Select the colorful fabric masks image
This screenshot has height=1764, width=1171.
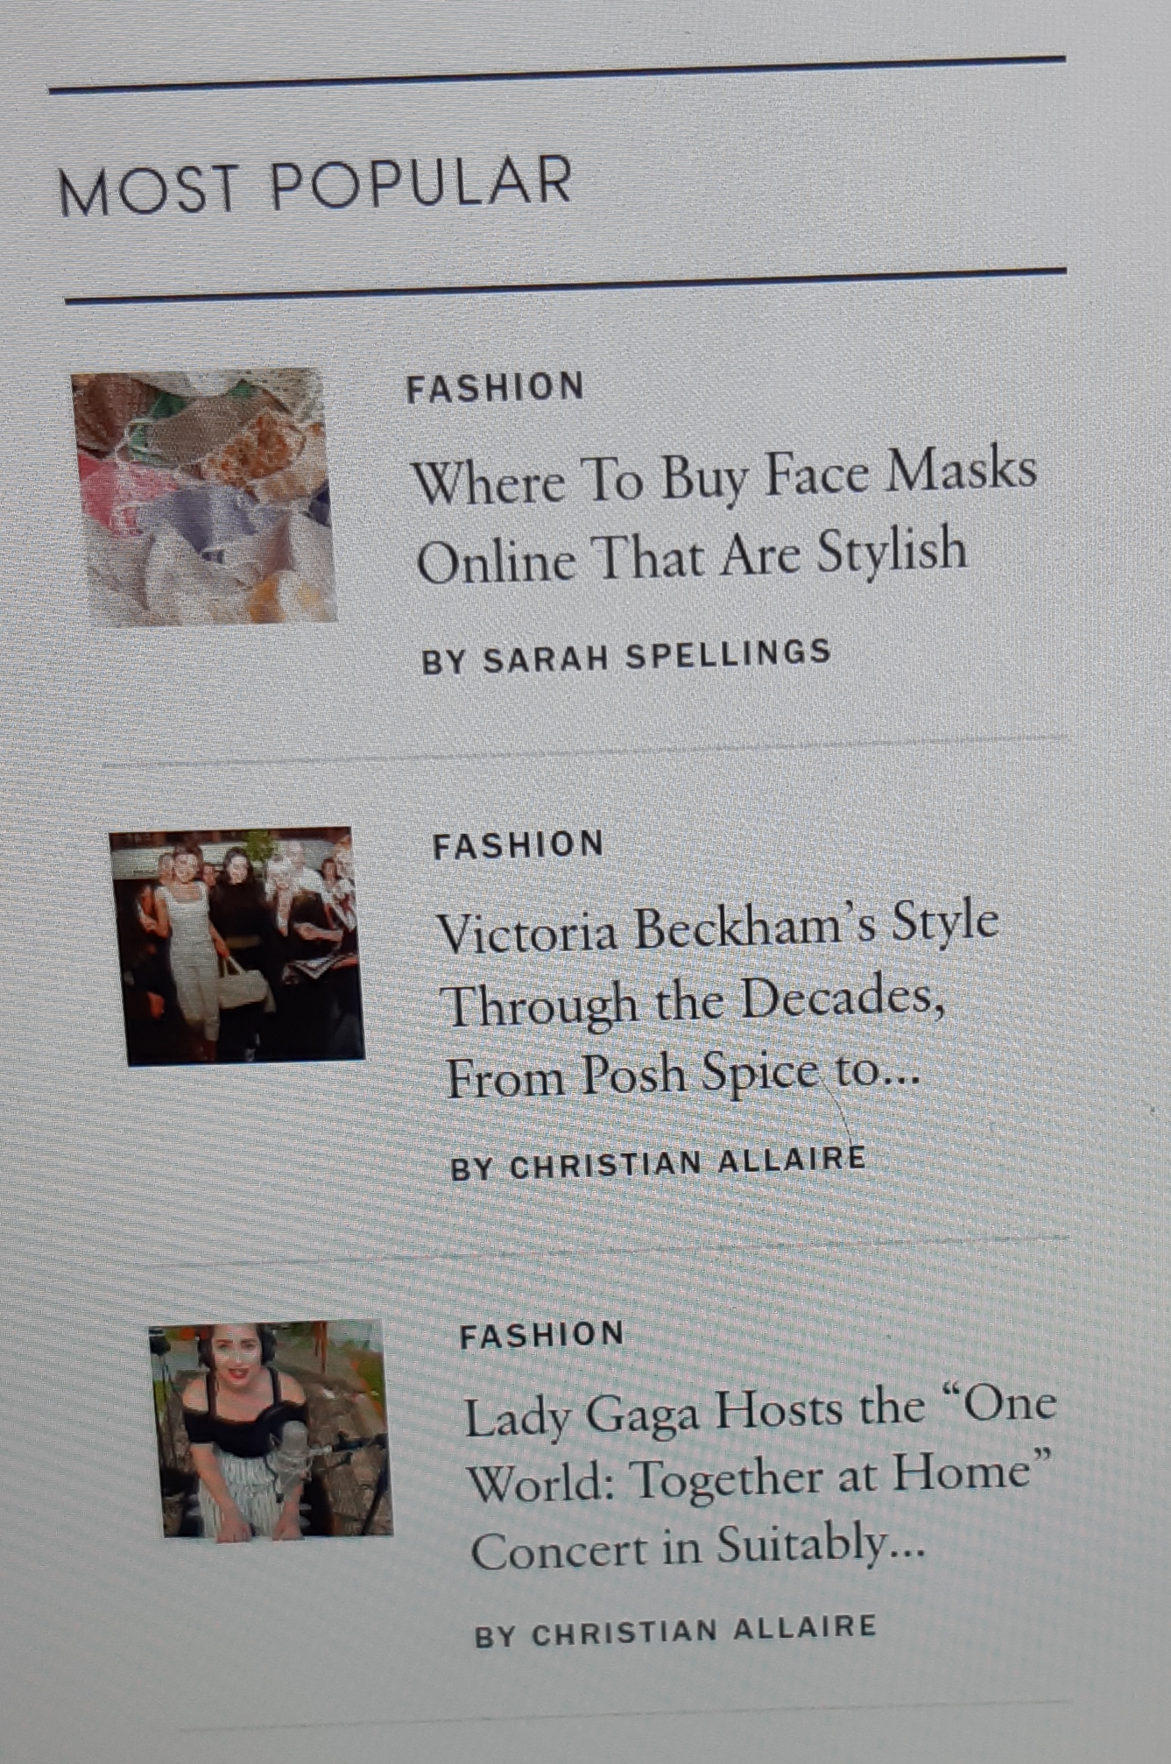(205, 497)
